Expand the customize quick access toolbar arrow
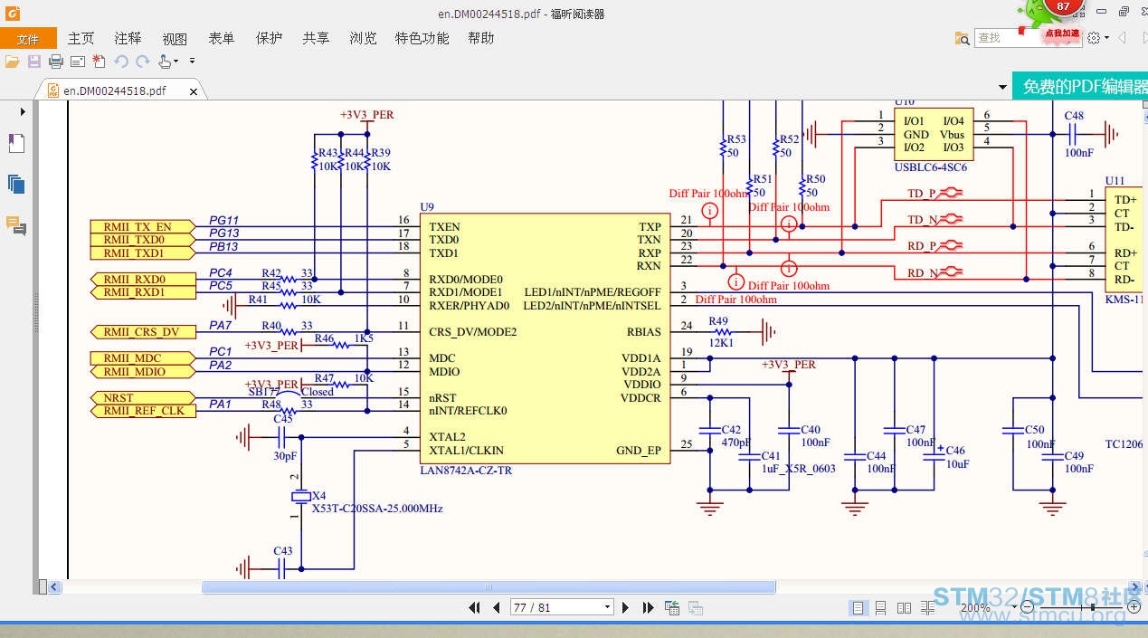Screen dimensions: 1148x638 pyautogui.click(x=193, y=62)
